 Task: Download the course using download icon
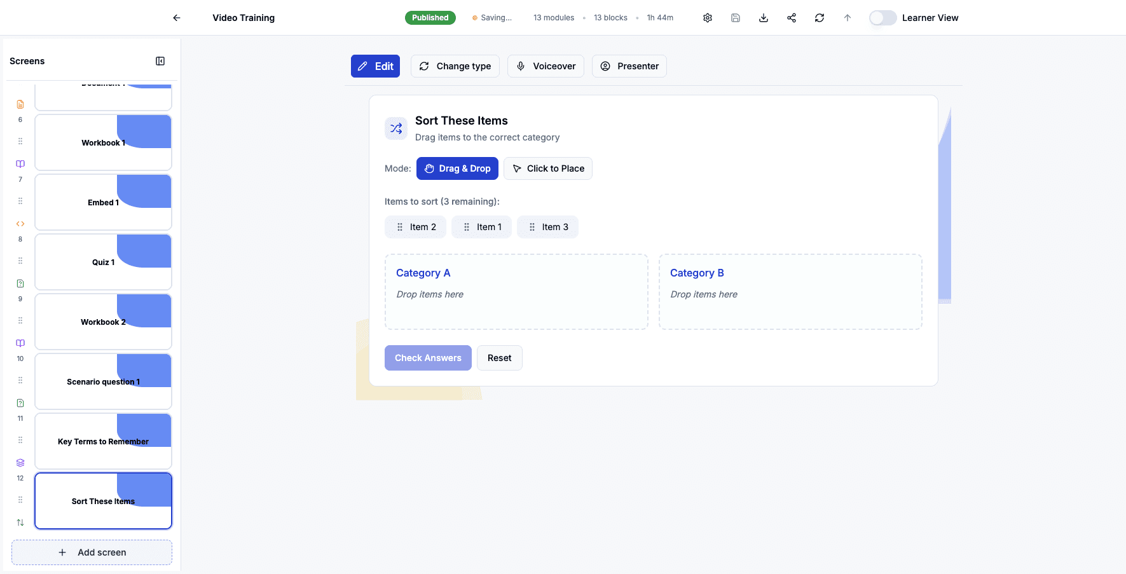click(x=763, y=17)
